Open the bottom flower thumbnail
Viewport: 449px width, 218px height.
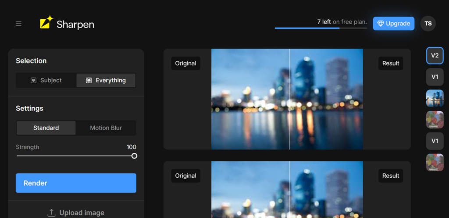pyautogui.click(x=435, y=162)
